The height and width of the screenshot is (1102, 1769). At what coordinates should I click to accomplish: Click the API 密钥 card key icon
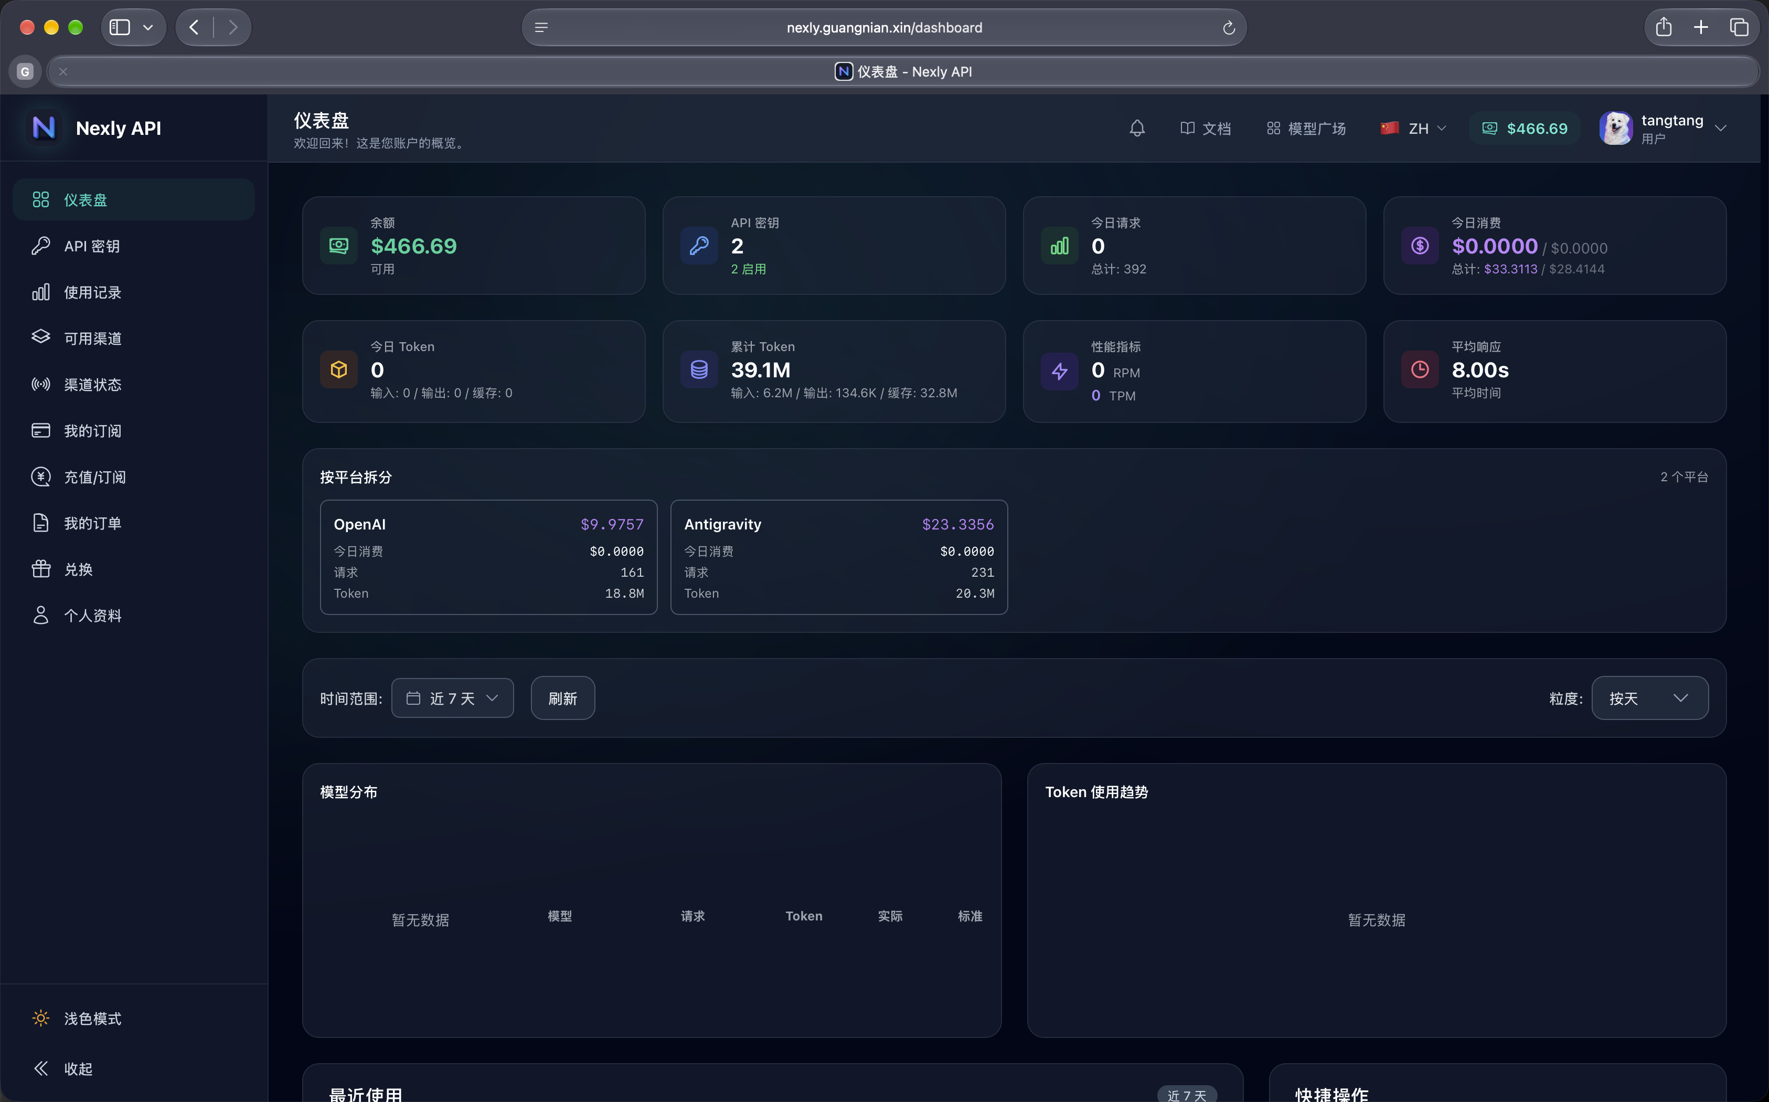[x=699, y=246]
